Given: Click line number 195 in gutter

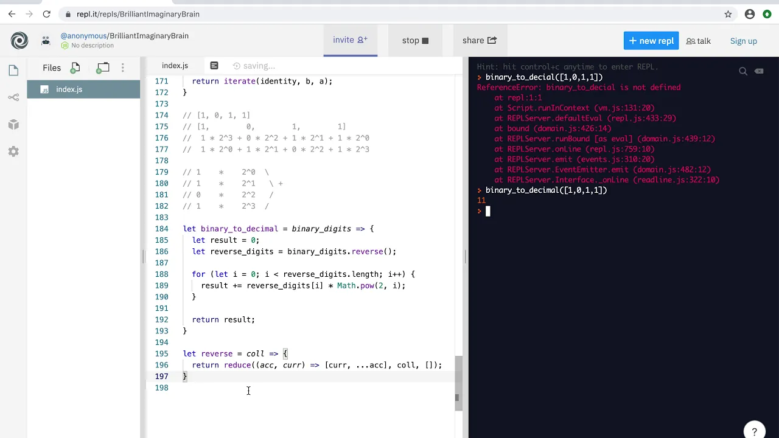Looking at the screenshot, I should (x=161, y=353).
